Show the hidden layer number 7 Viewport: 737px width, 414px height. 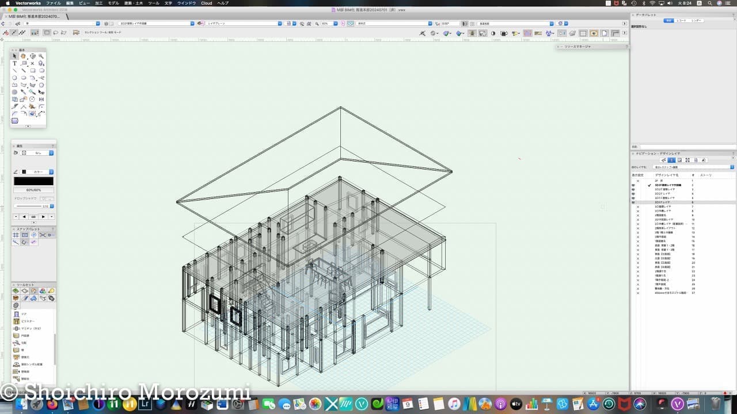click(x=637, y=206)
